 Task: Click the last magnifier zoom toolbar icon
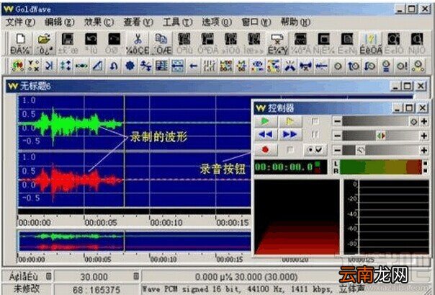pyautogui.click(x=417, y=43)
